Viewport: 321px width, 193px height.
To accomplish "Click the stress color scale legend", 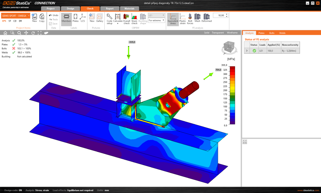I will coord(232,95).
